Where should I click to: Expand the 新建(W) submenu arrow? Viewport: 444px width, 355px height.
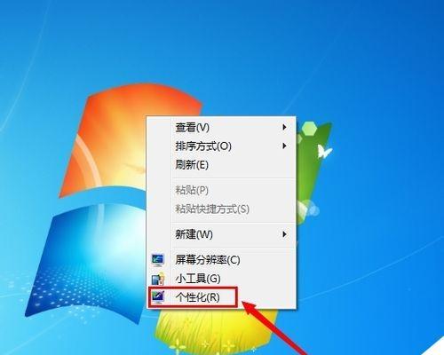tap(284, 234)
